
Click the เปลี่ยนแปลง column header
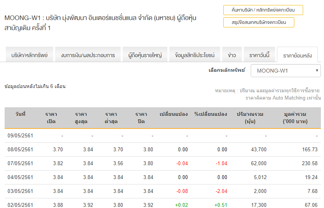174,114
